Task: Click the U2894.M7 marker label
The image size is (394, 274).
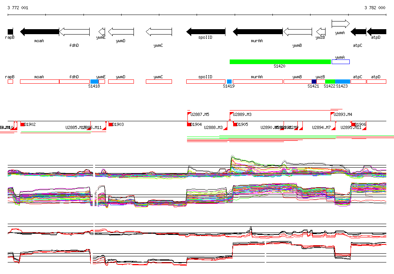Action: [321, 127]
